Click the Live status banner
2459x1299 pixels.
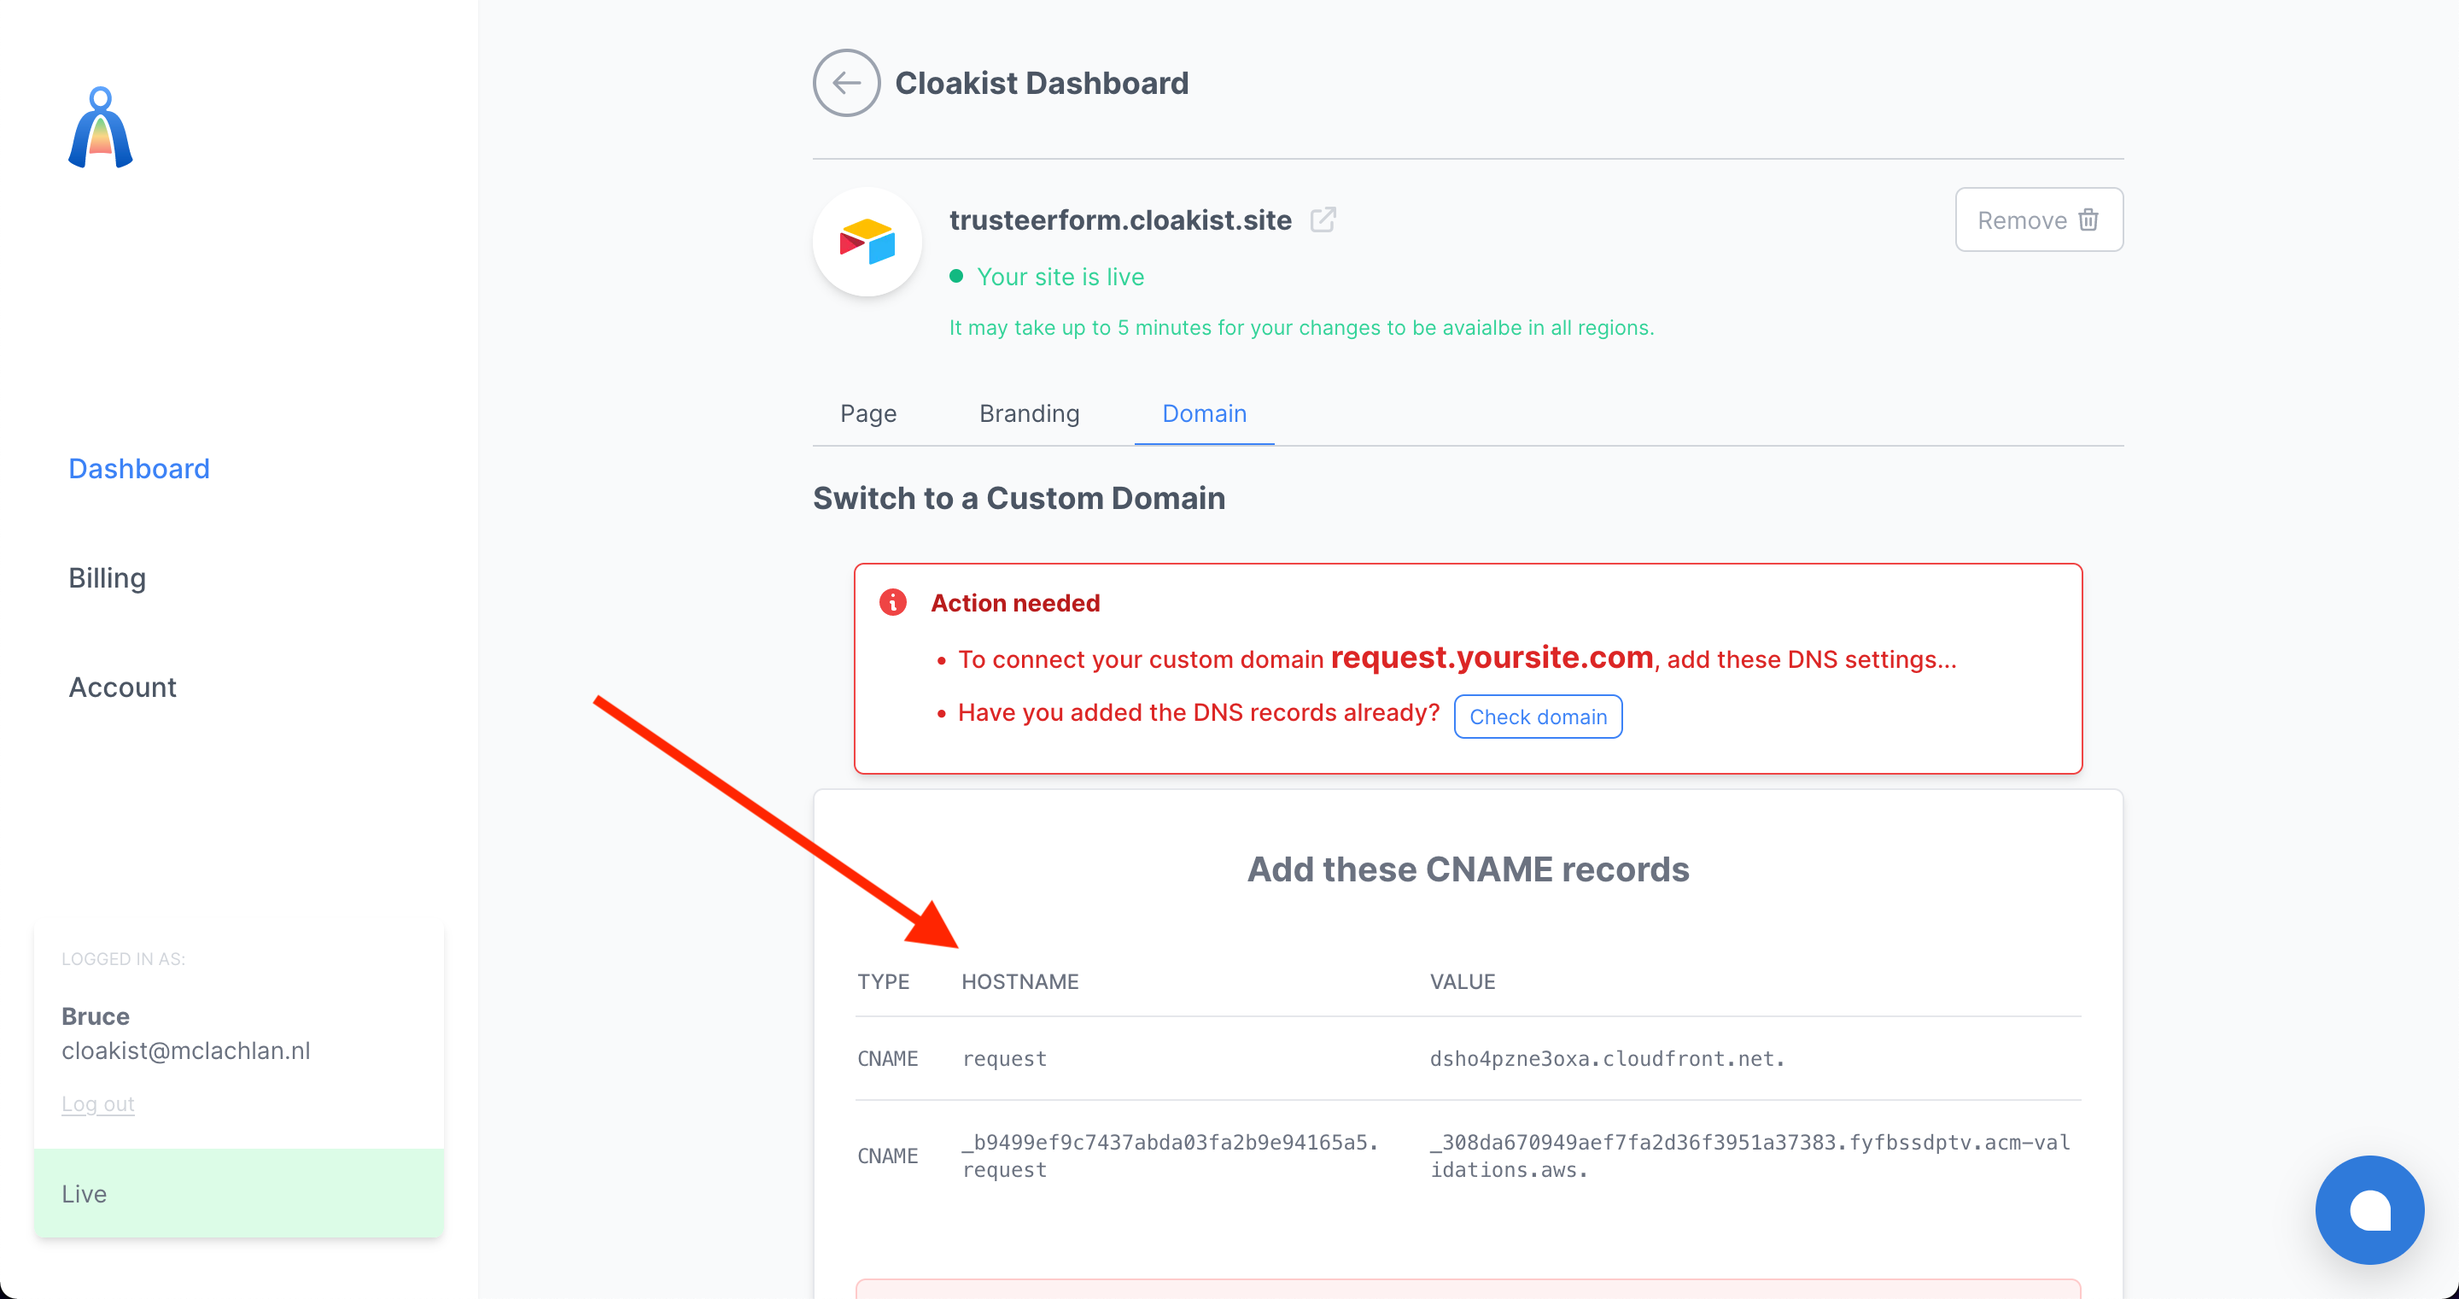tap(239, 1194)
